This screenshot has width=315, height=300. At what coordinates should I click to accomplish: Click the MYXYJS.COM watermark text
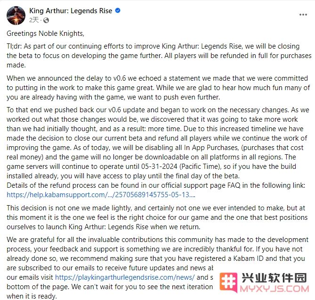tap(275, 289)
